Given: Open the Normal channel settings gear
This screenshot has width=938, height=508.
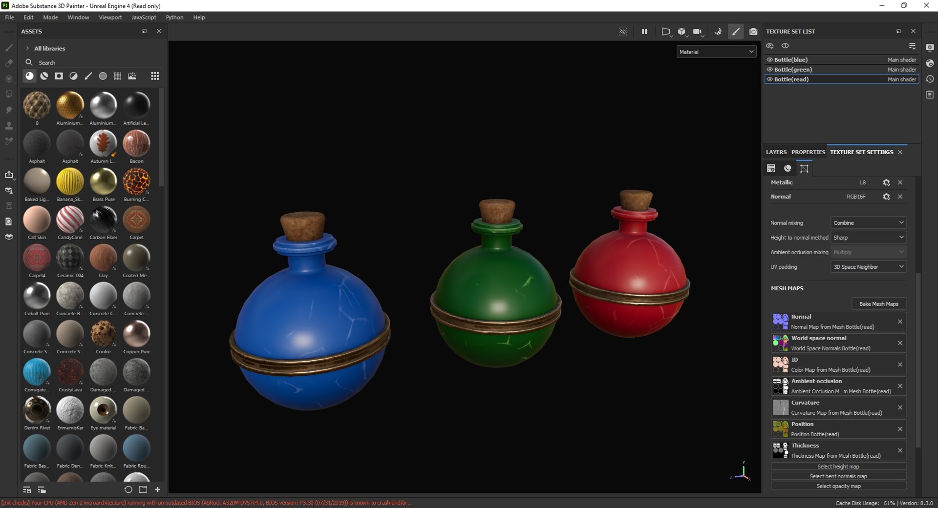Looking at the screenshot, I should [x=886, y=197].
